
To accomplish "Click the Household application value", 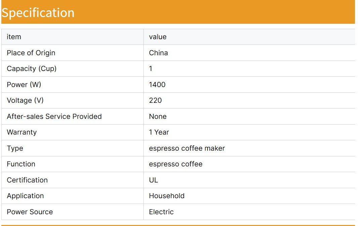I will pos(167,196).
